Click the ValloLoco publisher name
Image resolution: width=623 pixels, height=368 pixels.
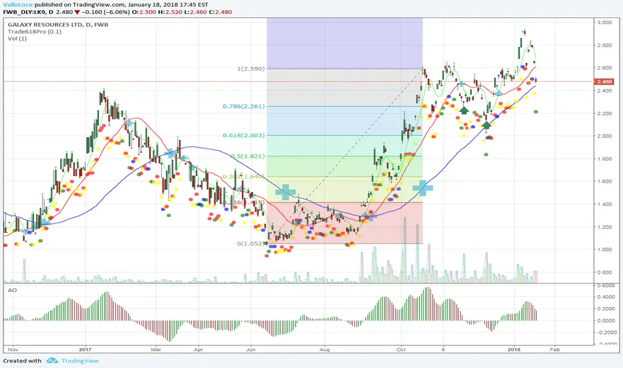tap(18, 5)
